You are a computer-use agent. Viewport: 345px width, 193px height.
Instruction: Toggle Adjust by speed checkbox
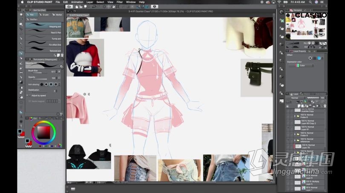30,95
